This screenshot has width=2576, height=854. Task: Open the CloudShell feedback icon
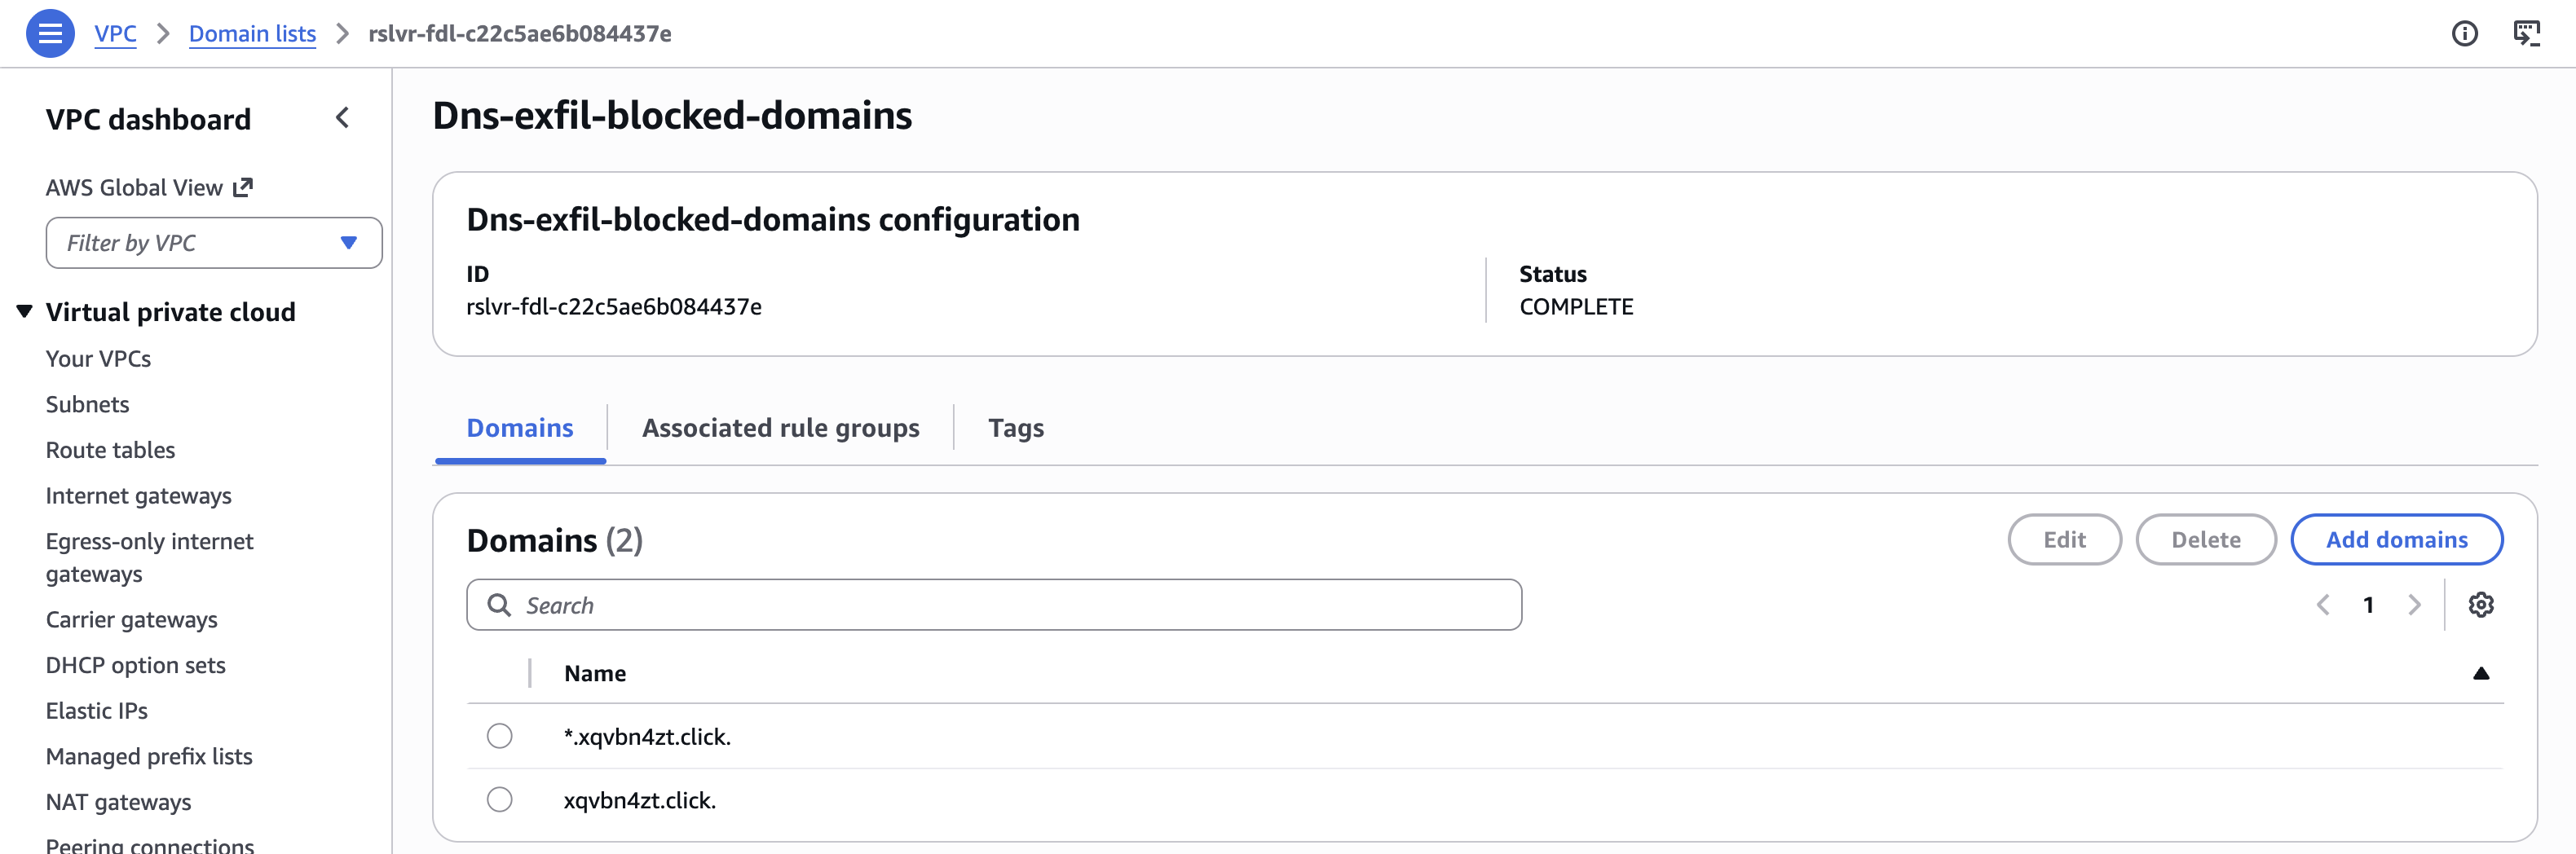(2526, 34)
